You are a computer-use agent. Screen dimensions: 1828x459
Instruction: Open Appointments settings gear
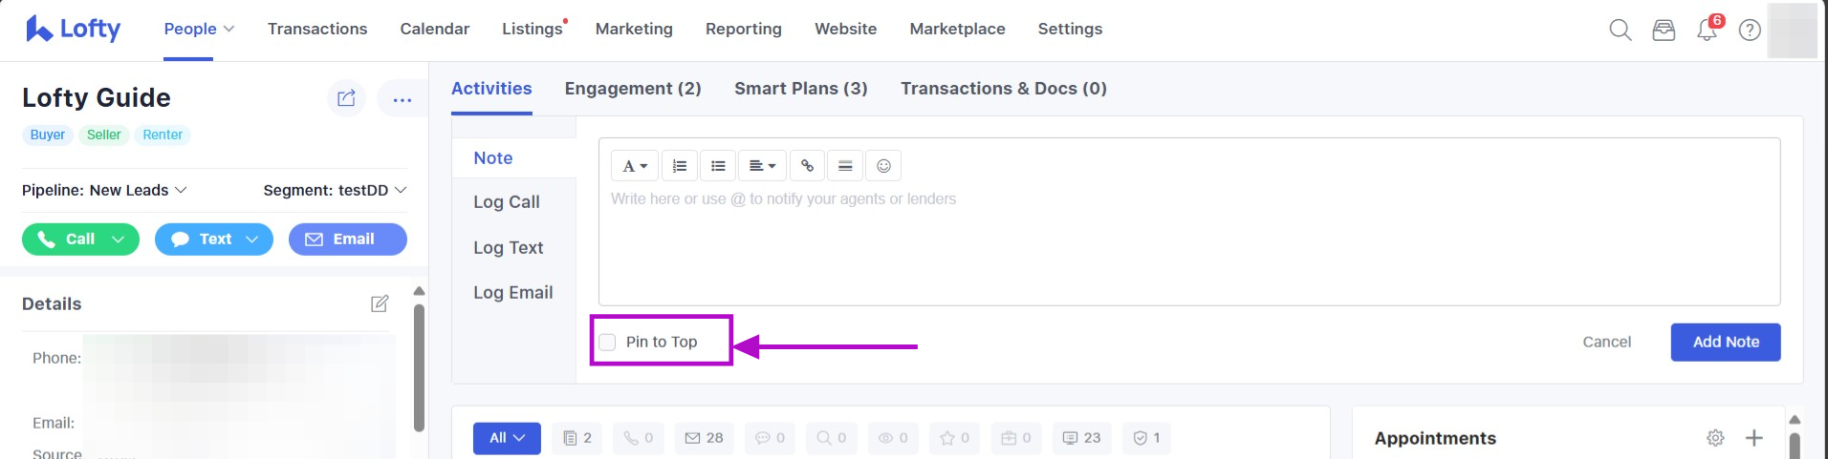(1715, 438)
